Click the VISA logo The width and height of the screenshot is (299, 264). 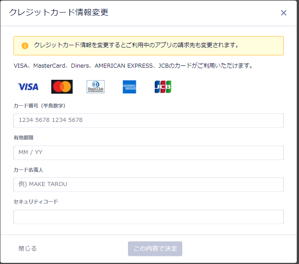(x=28, y=87)
